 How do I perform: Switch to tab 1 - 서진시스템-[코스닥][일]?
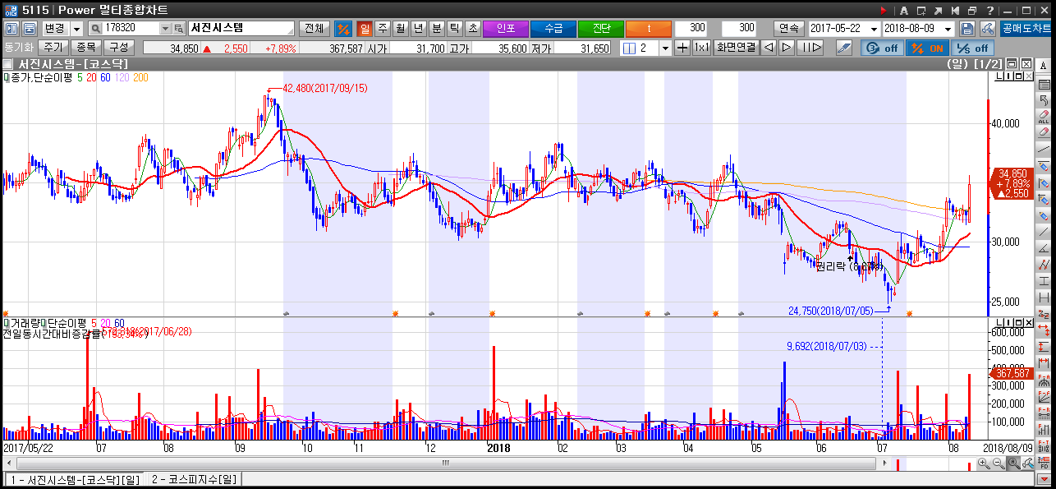[75, 479]
